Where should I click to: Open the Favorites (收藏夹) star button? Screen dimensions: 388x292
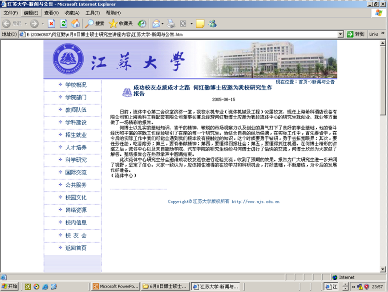120,23
